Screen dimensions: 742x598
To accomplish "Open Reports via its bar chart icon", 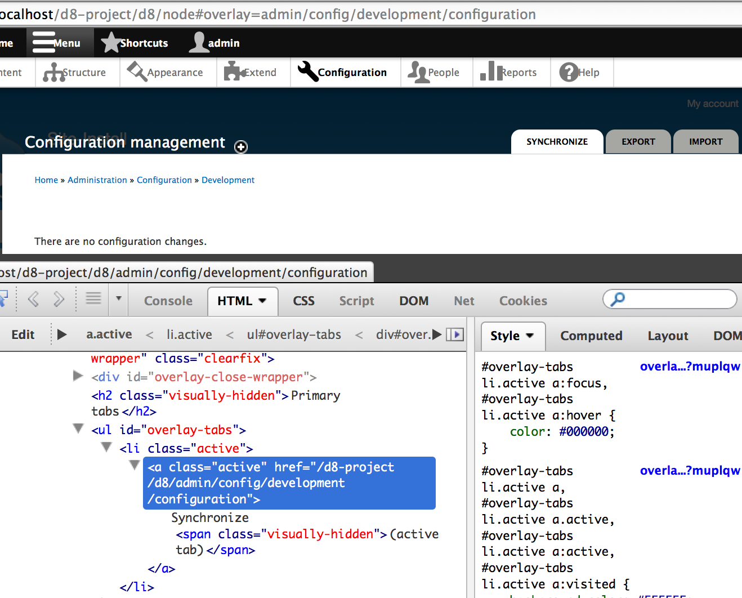I will (491, 72).
